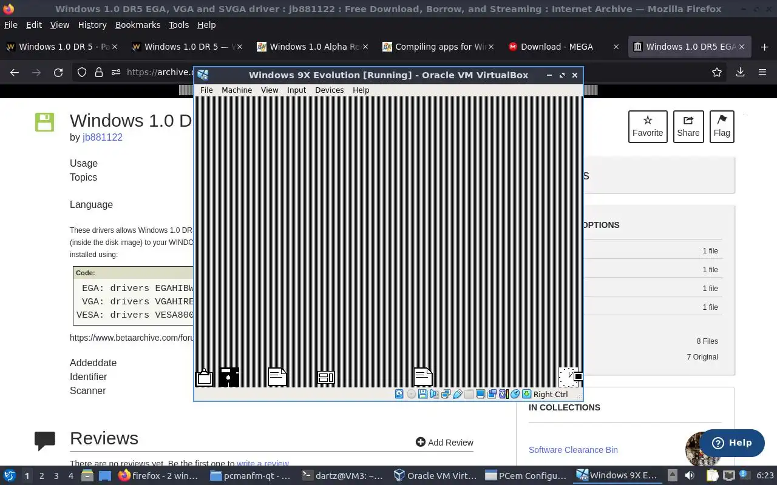This screenshot has width=777, height=485.
Task: Click the blue Help chat button
Action: 731,443
